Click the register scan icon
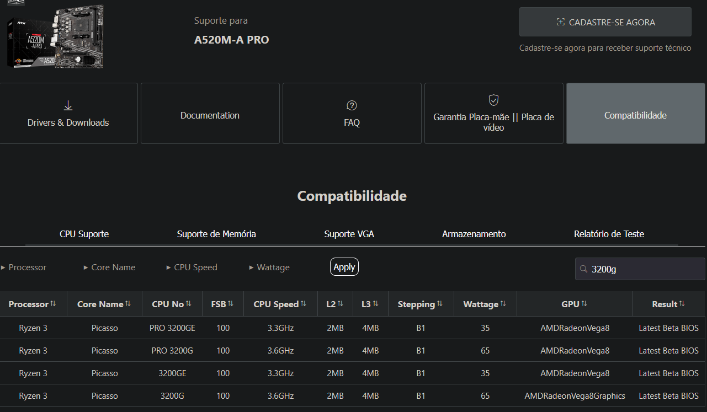707x412 pixels. 561,22
